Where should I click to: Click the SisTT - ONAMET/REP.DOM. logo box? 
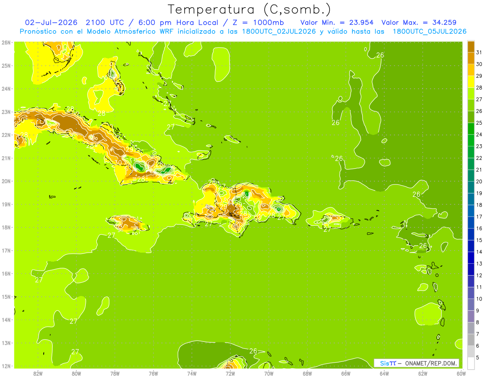click(x=416, y=363)
